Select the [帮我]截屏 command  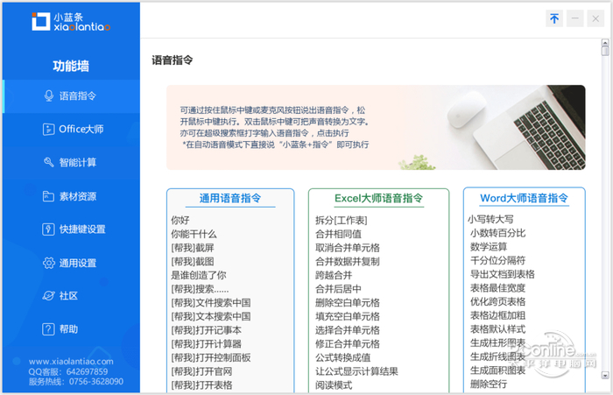(193, 248)
